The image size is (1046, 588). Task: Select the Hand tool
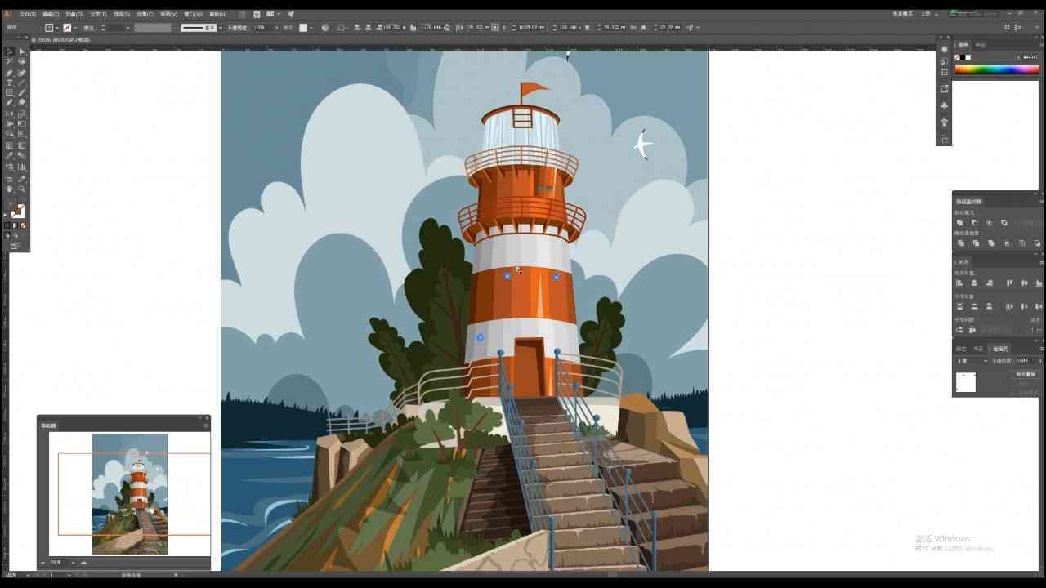[9, 189]
